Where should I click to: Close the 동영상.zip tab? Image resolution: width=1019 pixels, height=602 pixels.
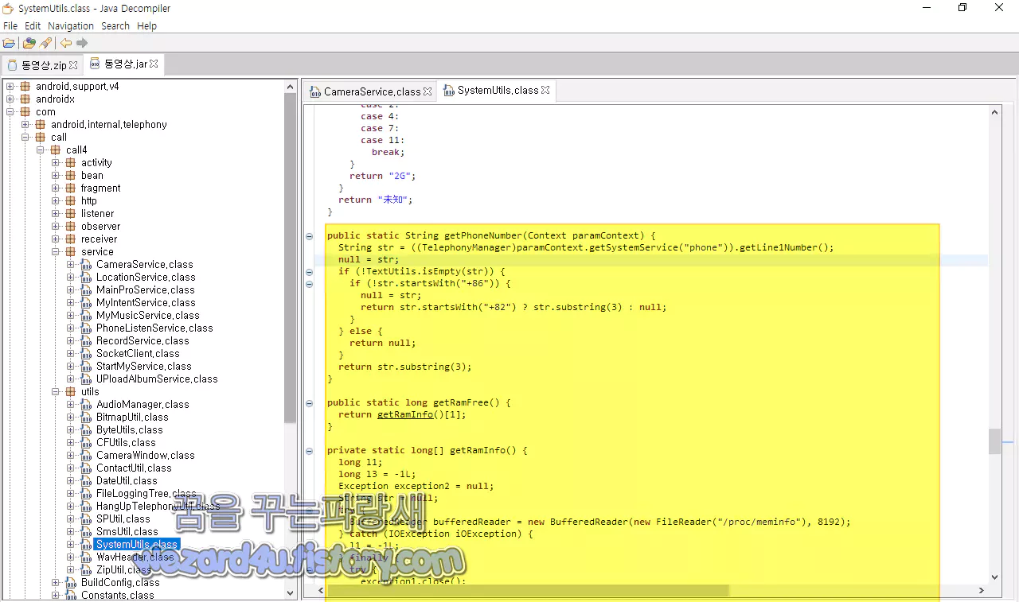73,65
